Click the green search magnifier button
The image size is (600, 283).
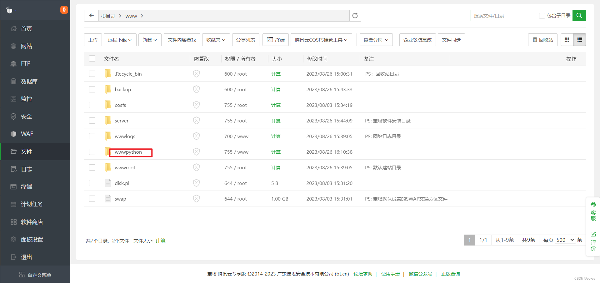[579, 16]
